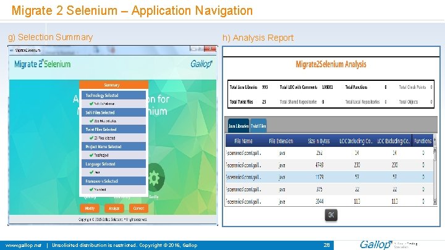445x250 pixels.
Task: Click the Total Twist Files label
Action: point(241,102)
